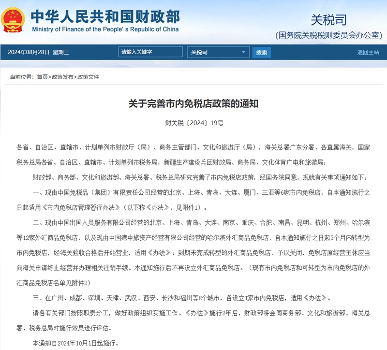
Task: Click the paragraph line starting 二、现由中国出国人员服务
Action: coord(201,223)
